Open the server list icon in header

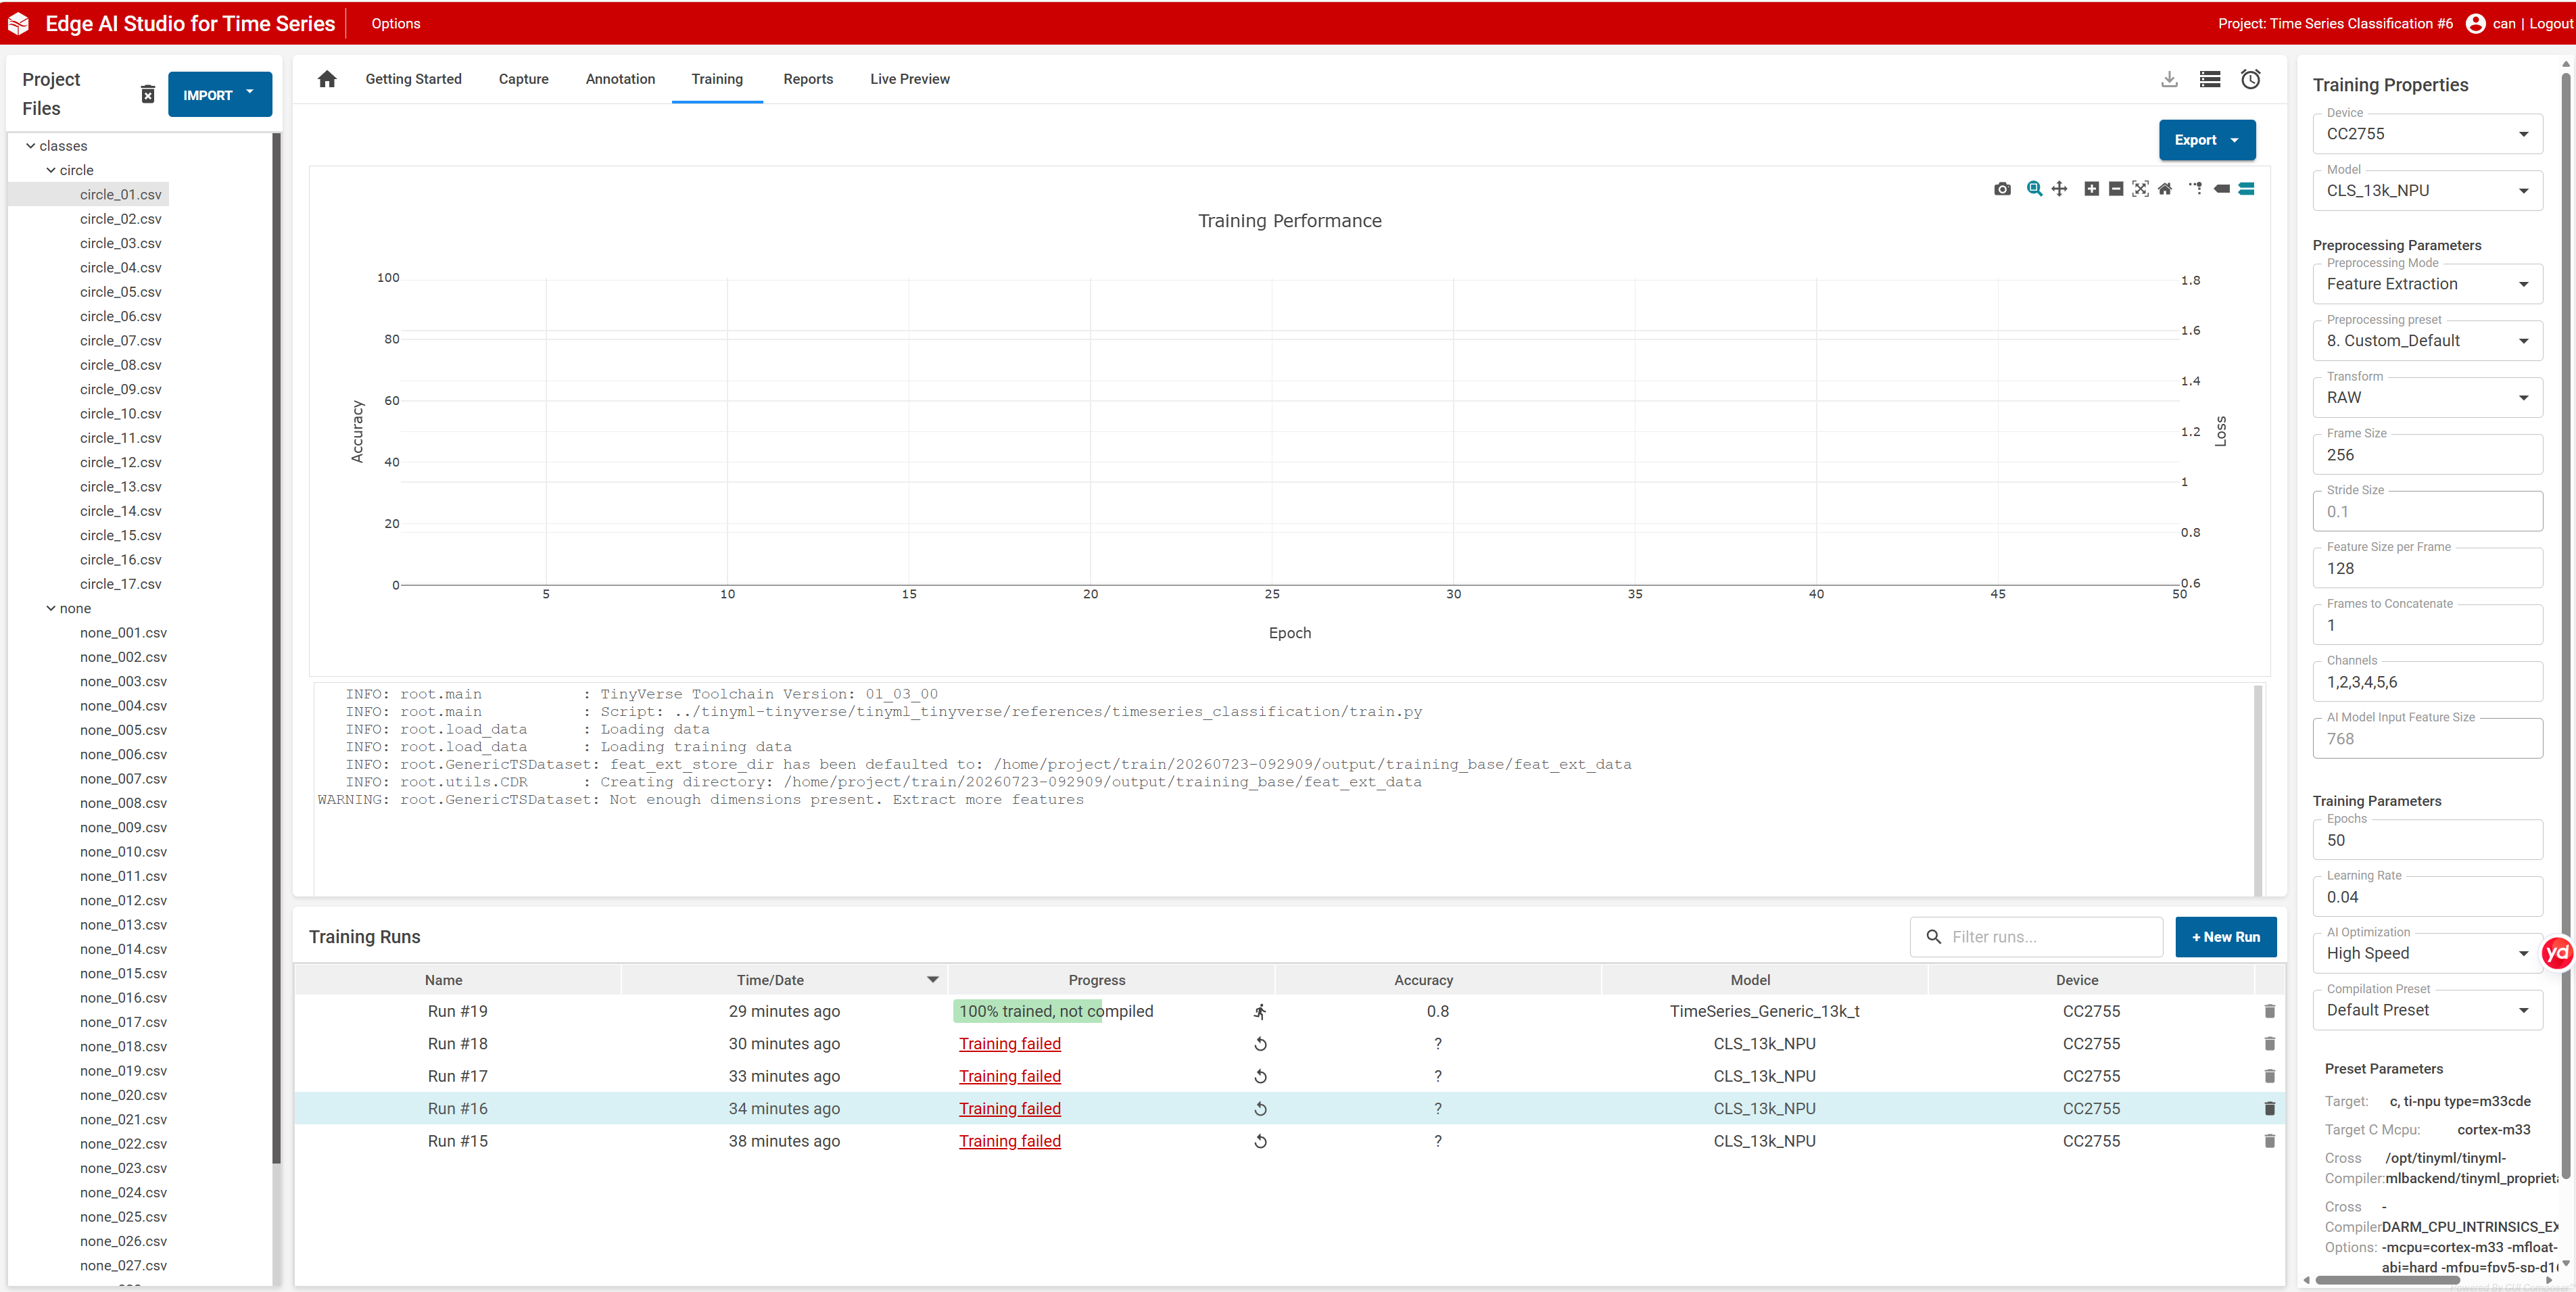click(x=2210, y=79)
